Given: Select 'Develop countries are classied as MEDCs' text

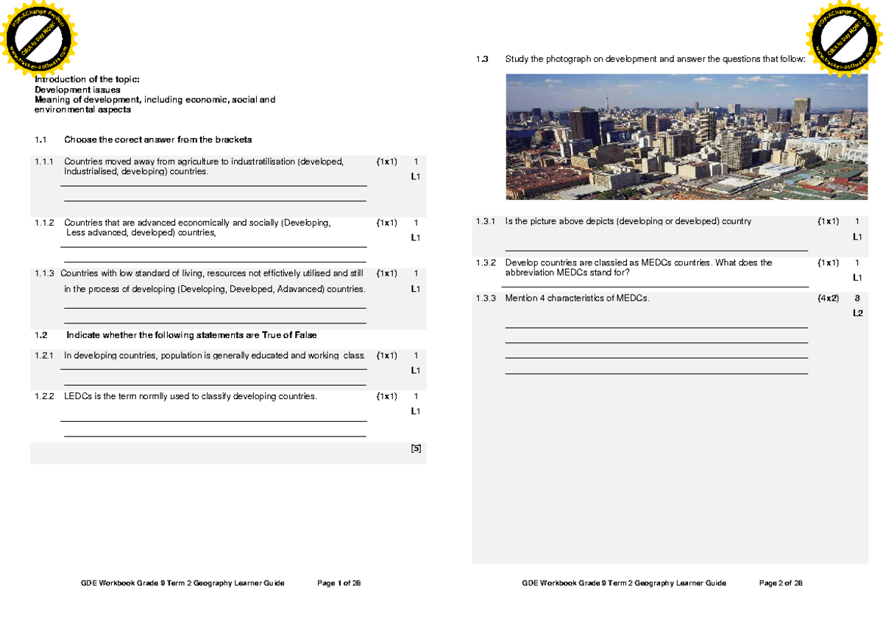Looking at the screenshot, I should [x=639, y=262].
